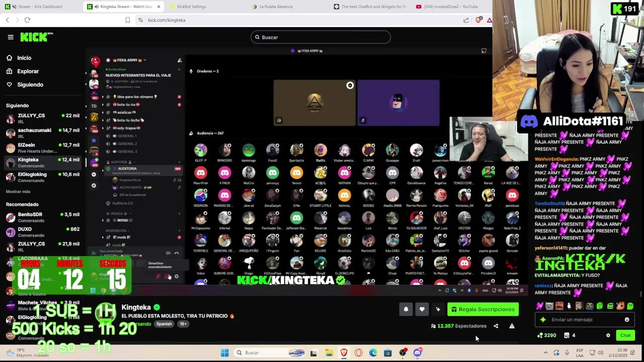Click the Windows Start button
The image size is (644, 362).
[225, 353]
